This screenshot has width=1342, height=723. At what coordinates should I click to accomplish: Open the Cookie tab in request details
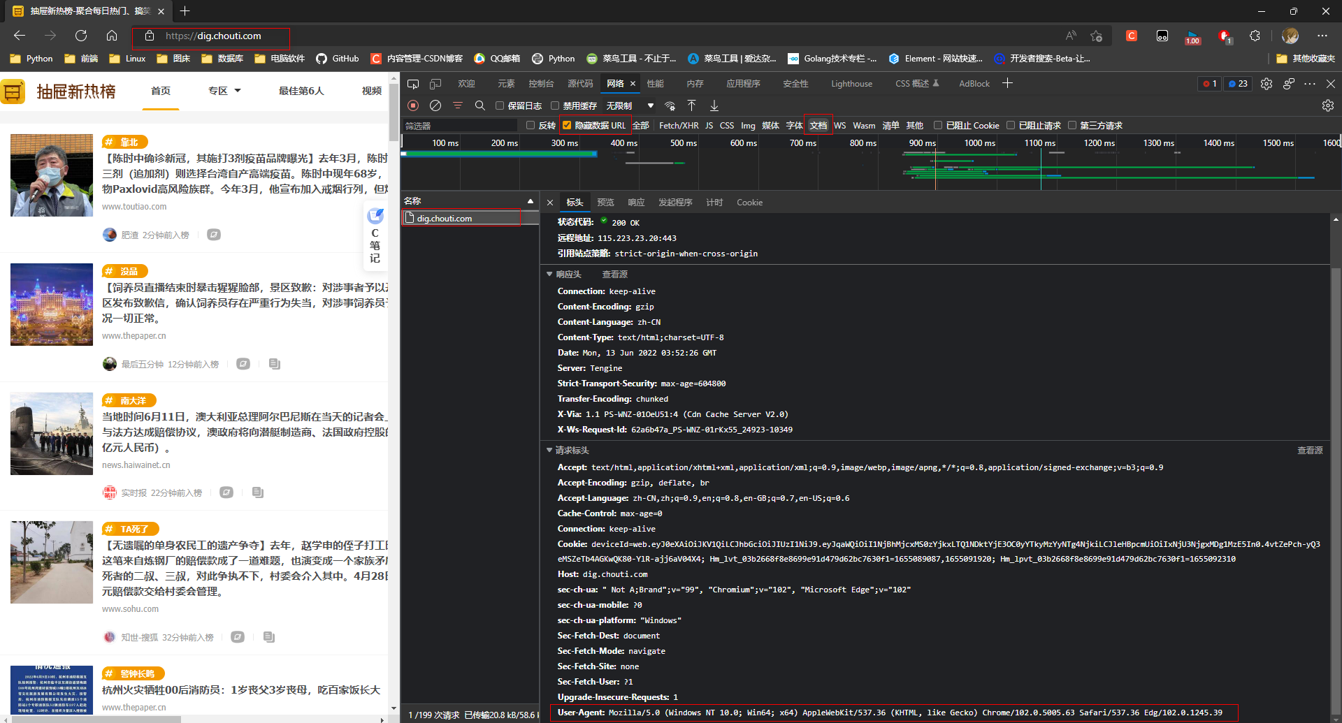coord(749,203)
